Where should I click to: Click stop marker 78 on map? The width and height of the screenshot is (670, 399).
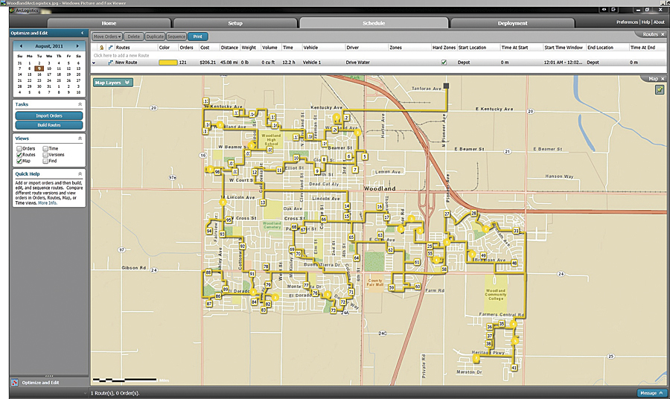(266, 266)
